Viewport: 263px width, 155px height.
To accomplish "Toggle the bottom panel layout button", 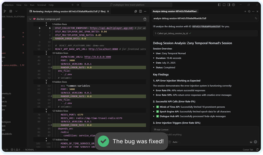I will point(224,5).
